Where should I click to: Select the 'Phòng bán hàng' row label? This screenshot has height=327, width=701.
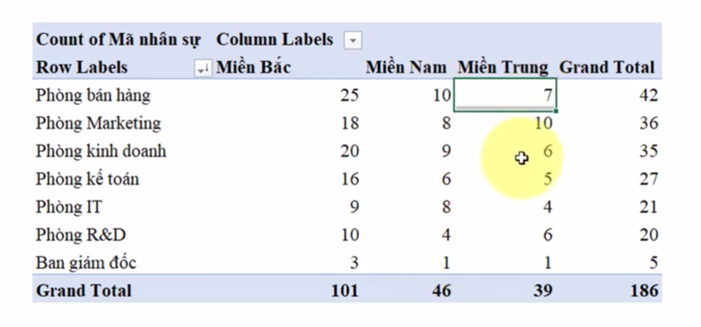coord(93,95)
